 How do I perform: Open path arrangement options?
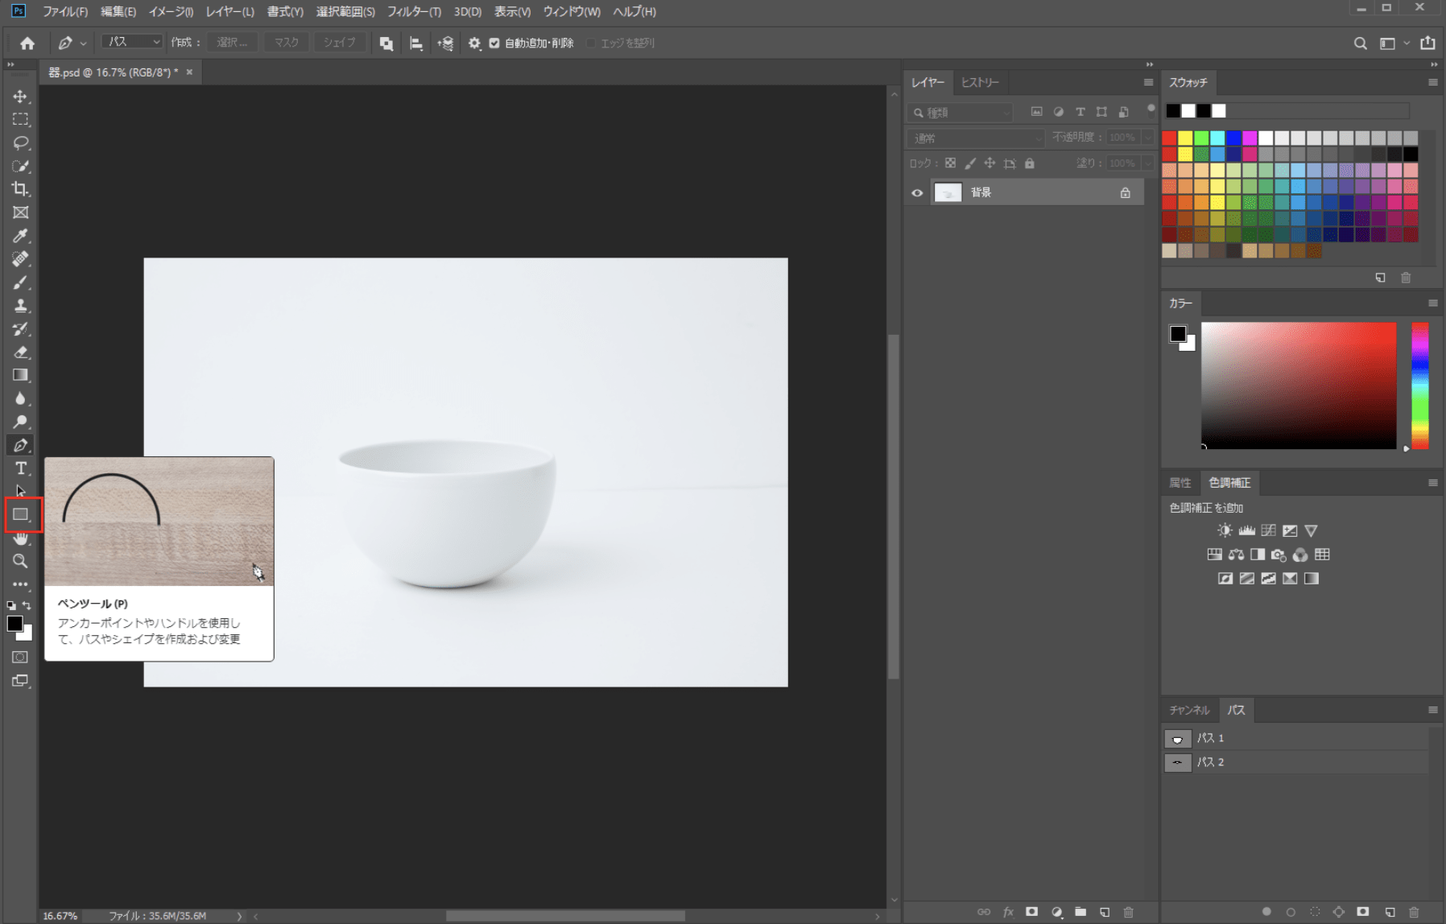pos(445,43)
